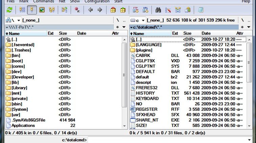This screenshot has width=256, height=143.
Task: Sort right panel by Date column
Action: tap(218, 33)
